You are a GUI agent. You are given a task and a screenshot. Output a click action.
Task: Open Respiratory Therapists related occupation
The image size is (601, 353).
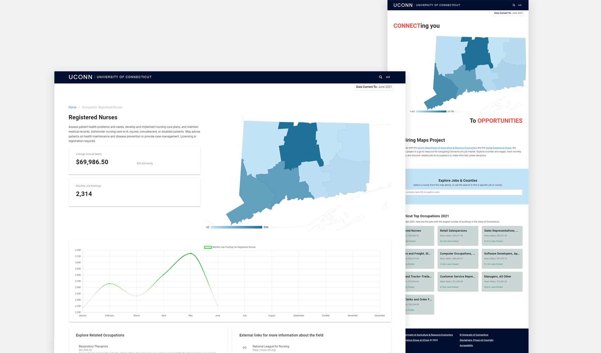pos(93,346)
